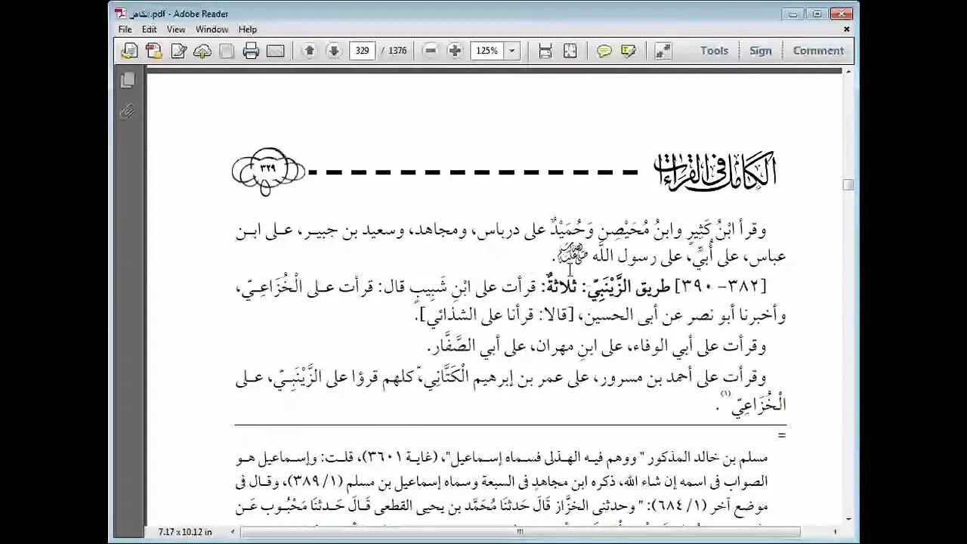The width and height of the screenshot is (967, 544).
Task: Click the read mode expand icon
Action: coord(663,51)
